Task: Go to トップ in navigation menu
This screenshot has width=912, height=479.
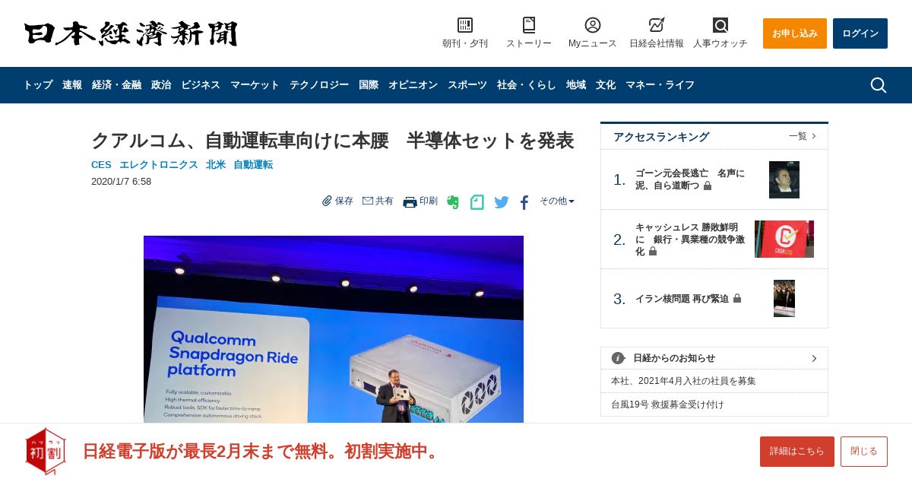Action: coord(38,85)
